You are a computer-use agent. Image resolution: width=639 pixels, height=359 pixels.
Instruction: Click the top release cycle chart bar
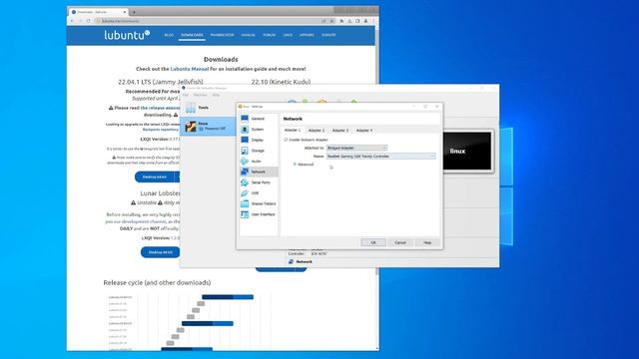228,297
